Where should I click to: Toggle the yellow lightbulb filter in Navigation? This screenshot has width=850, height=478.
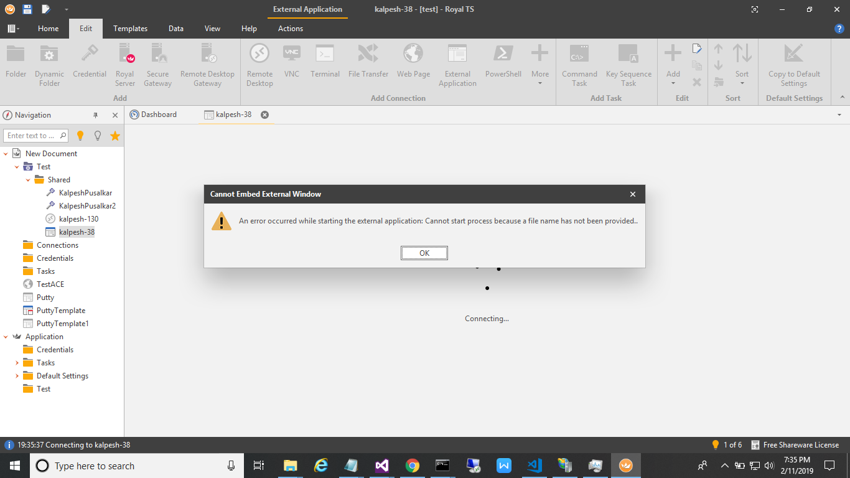80,136
